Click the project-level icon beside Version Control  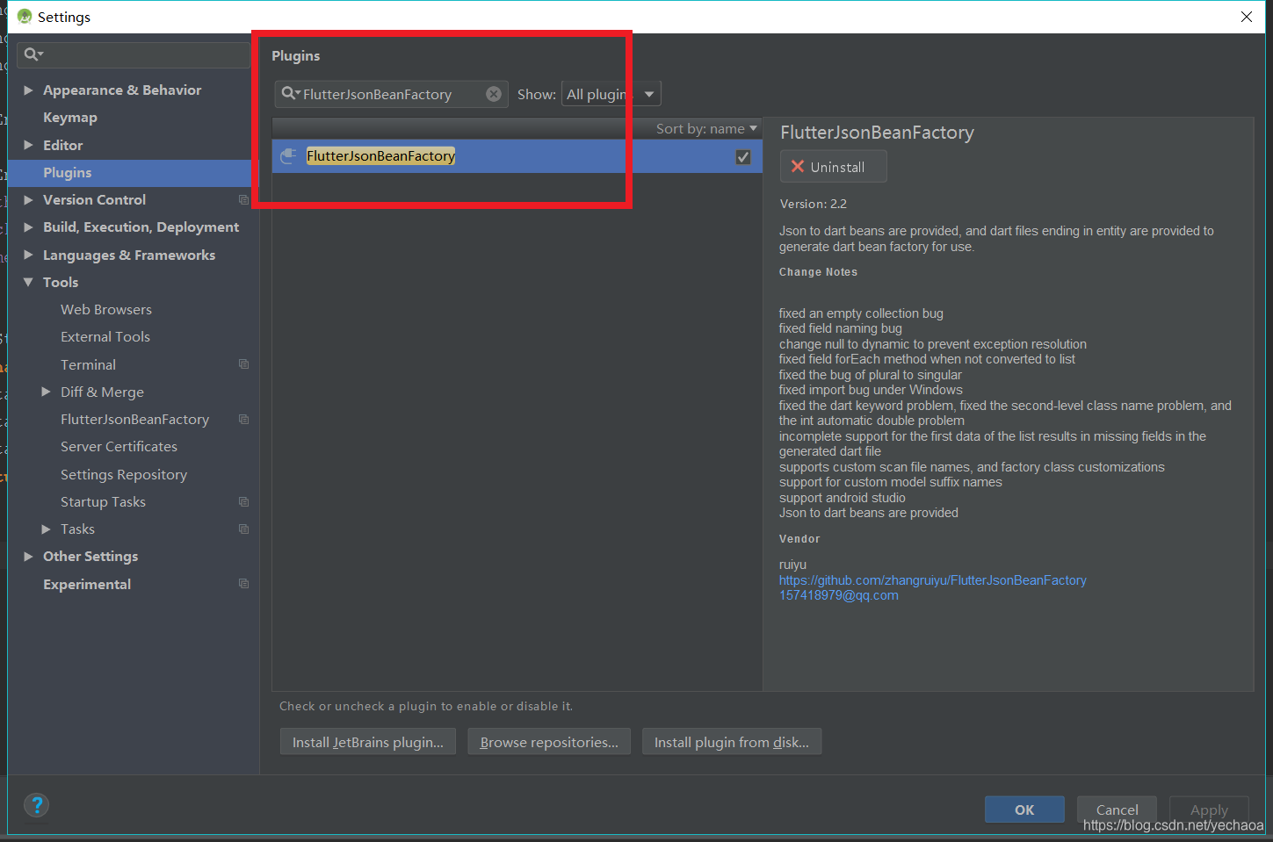tap(244, 200)
